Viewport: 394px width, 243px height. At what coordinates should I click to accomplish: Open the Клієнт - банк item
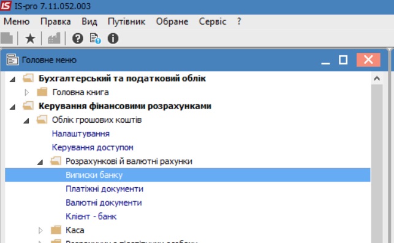(x=91, y=217)
